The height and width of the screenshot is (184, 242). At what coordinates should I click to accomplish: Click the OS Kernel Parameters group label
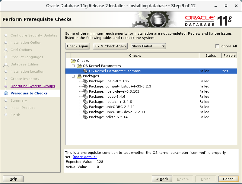coord(102,66)
